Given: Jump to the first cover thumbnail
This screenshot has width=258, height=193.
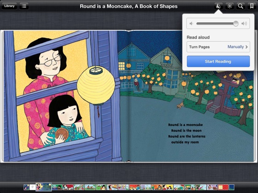Looking at the screenshot, I should [26, 187].
